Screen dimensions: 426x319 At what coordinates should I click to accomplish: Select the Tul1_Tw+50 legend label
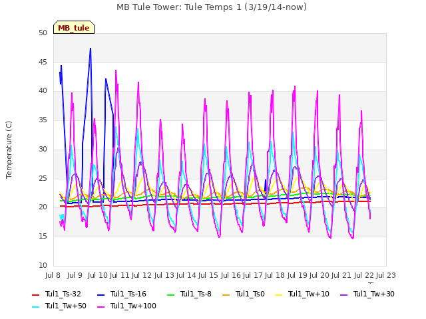coord(66,306)
